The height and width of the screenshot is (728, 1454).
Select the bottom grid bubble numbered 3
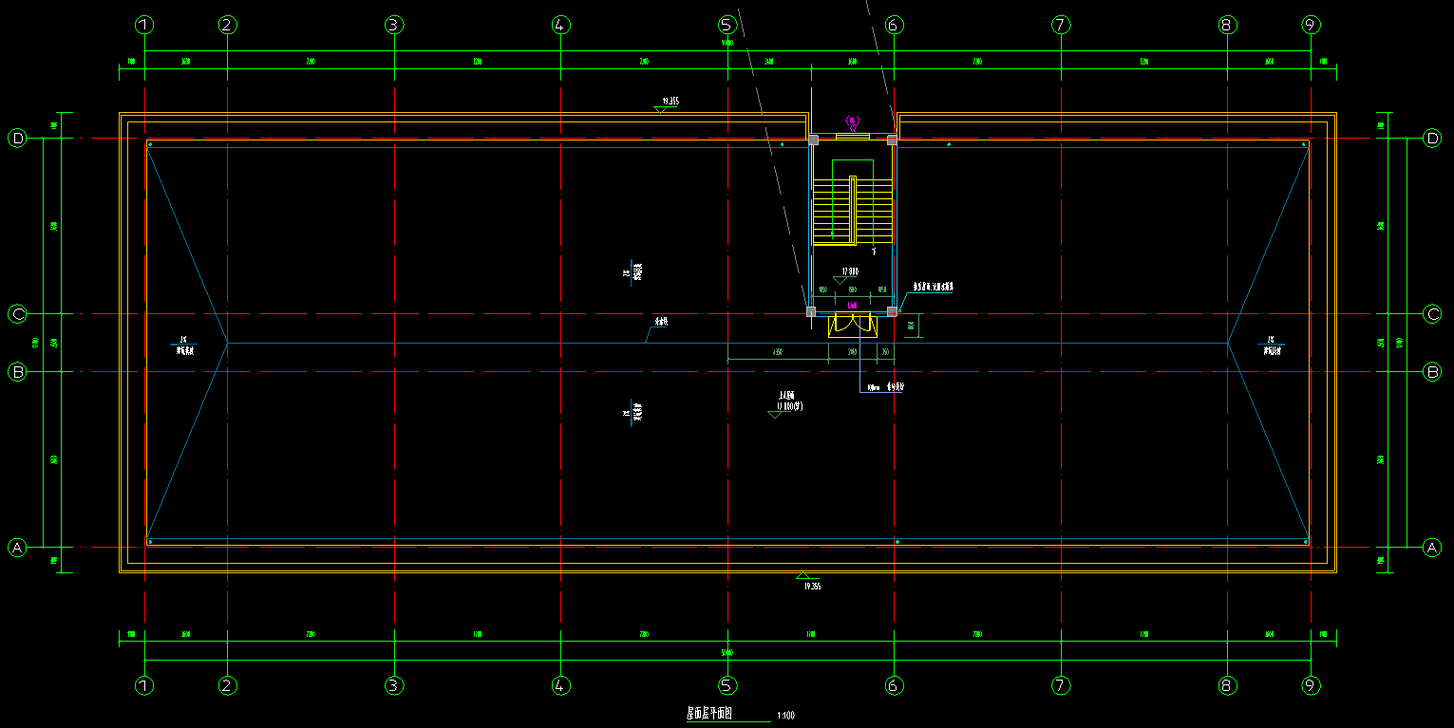394,684
